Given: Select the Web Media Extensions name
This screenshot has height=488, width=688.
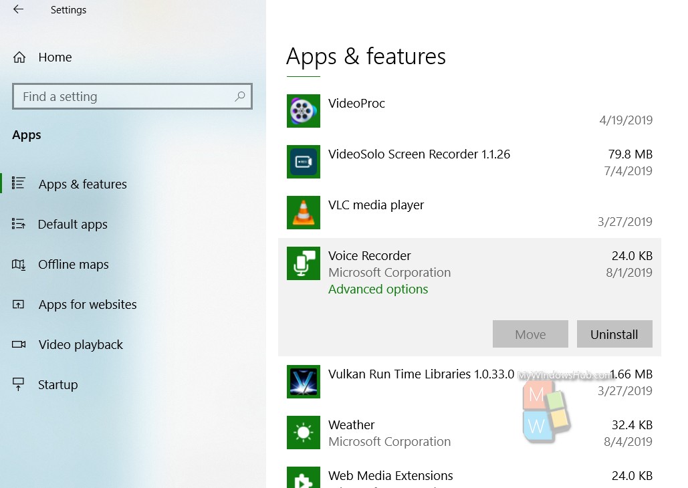Looking at the screenshot, I should (390, 476).
